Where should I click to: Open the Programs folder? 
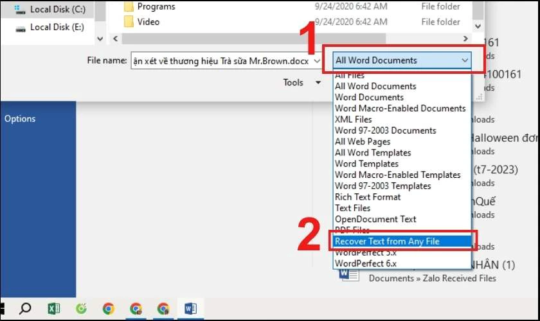click(x=156, y=6)
